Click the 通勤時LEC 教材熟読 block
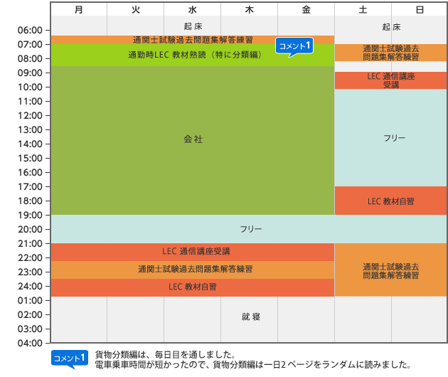Image resolution: width=448 pixels, height=377 pixels. click(193, 55)
